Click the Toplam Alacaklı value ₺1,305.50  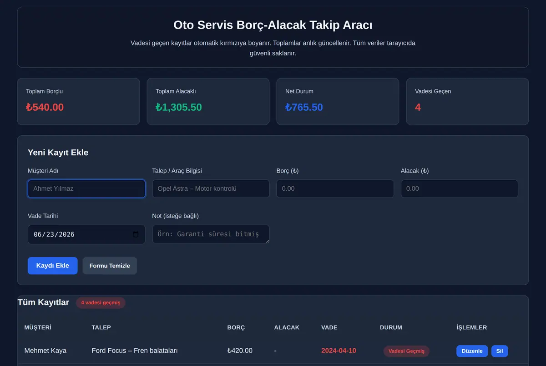179,107
